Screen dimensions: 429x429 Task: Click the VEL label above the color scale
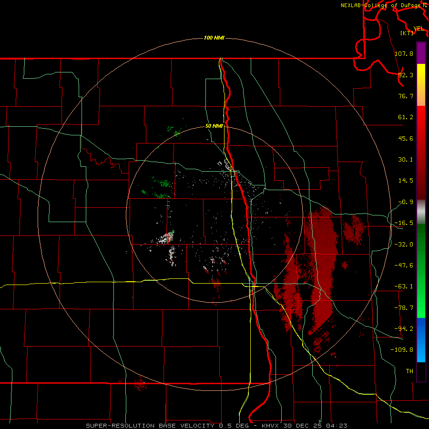pyautogui.click(x=419, y=29)
